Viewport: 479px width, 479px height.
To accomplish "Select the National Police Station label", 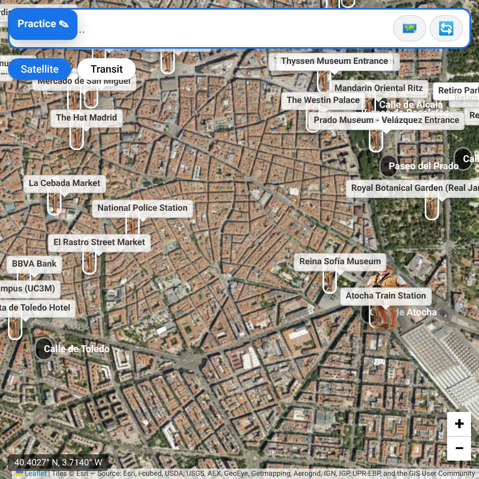I will pos(142,208).
